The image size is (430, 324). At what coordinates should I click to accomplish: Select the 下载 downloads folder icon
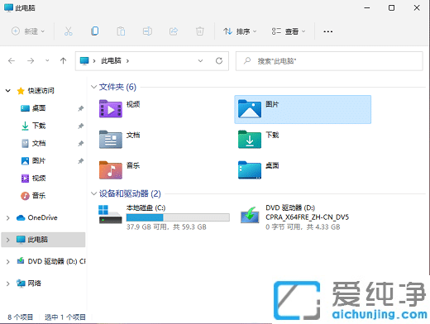(250, 140)
